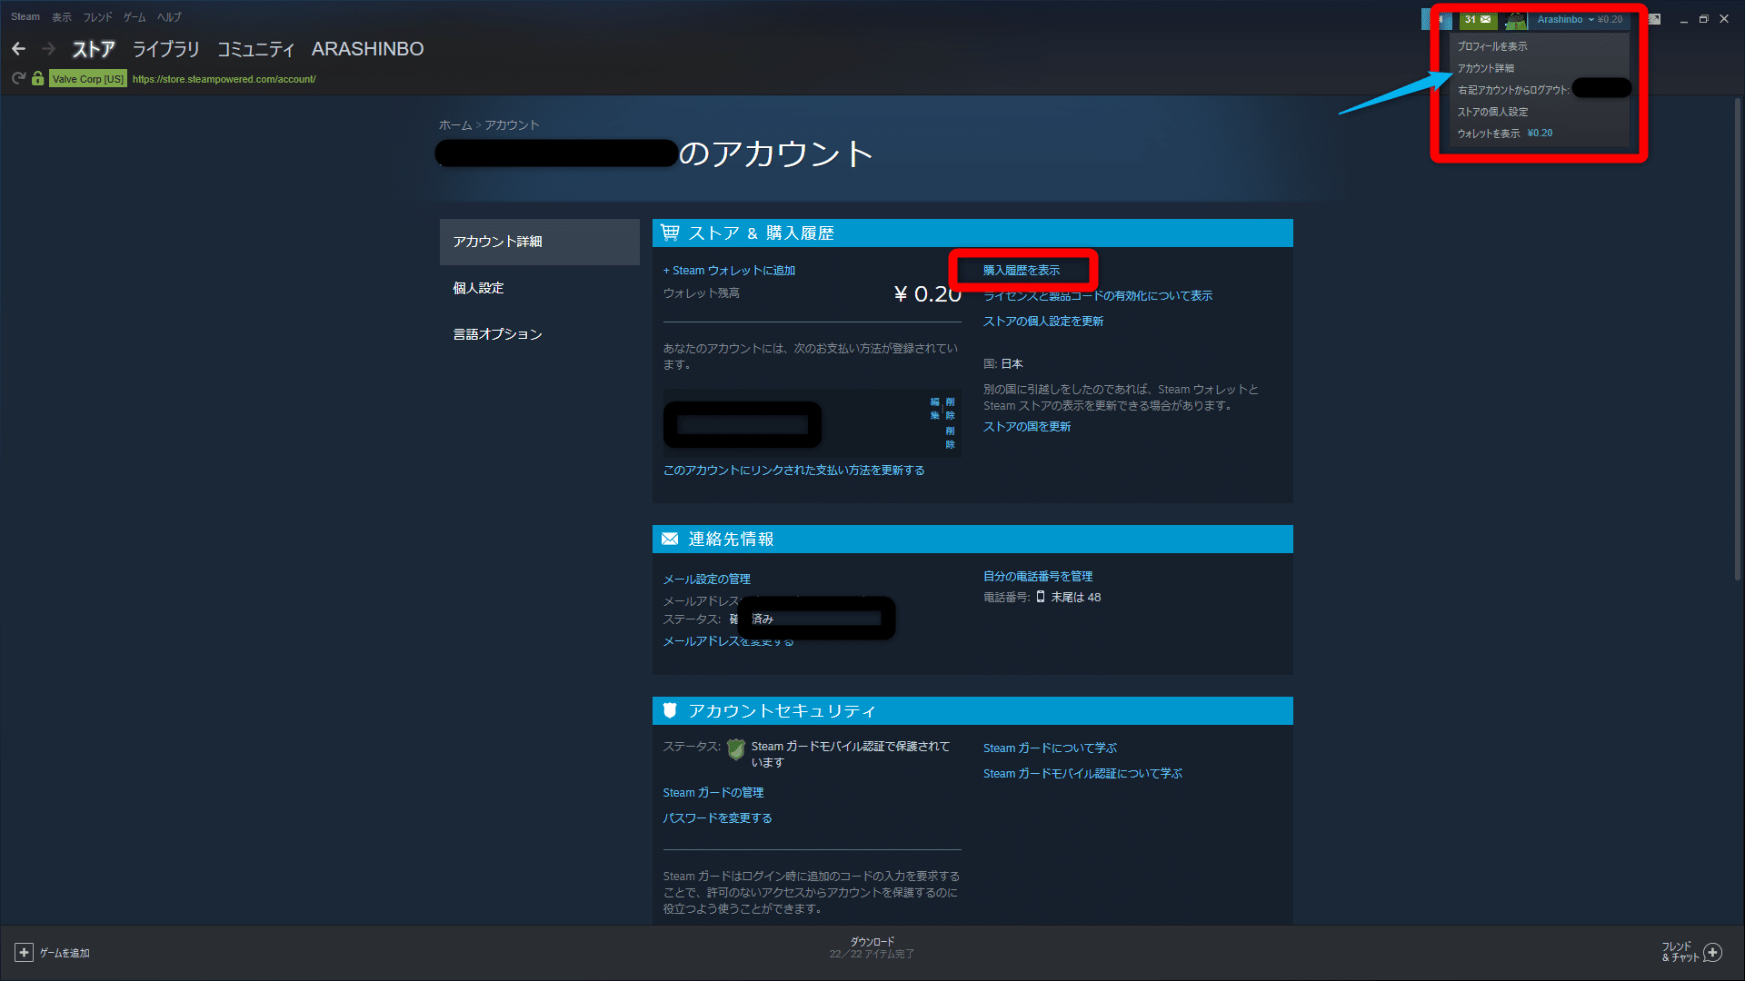Click the Valve Corp [US] certificate badge
Image resolution: width=1745 pixels, height=981 pixels.
click(88, 79)
